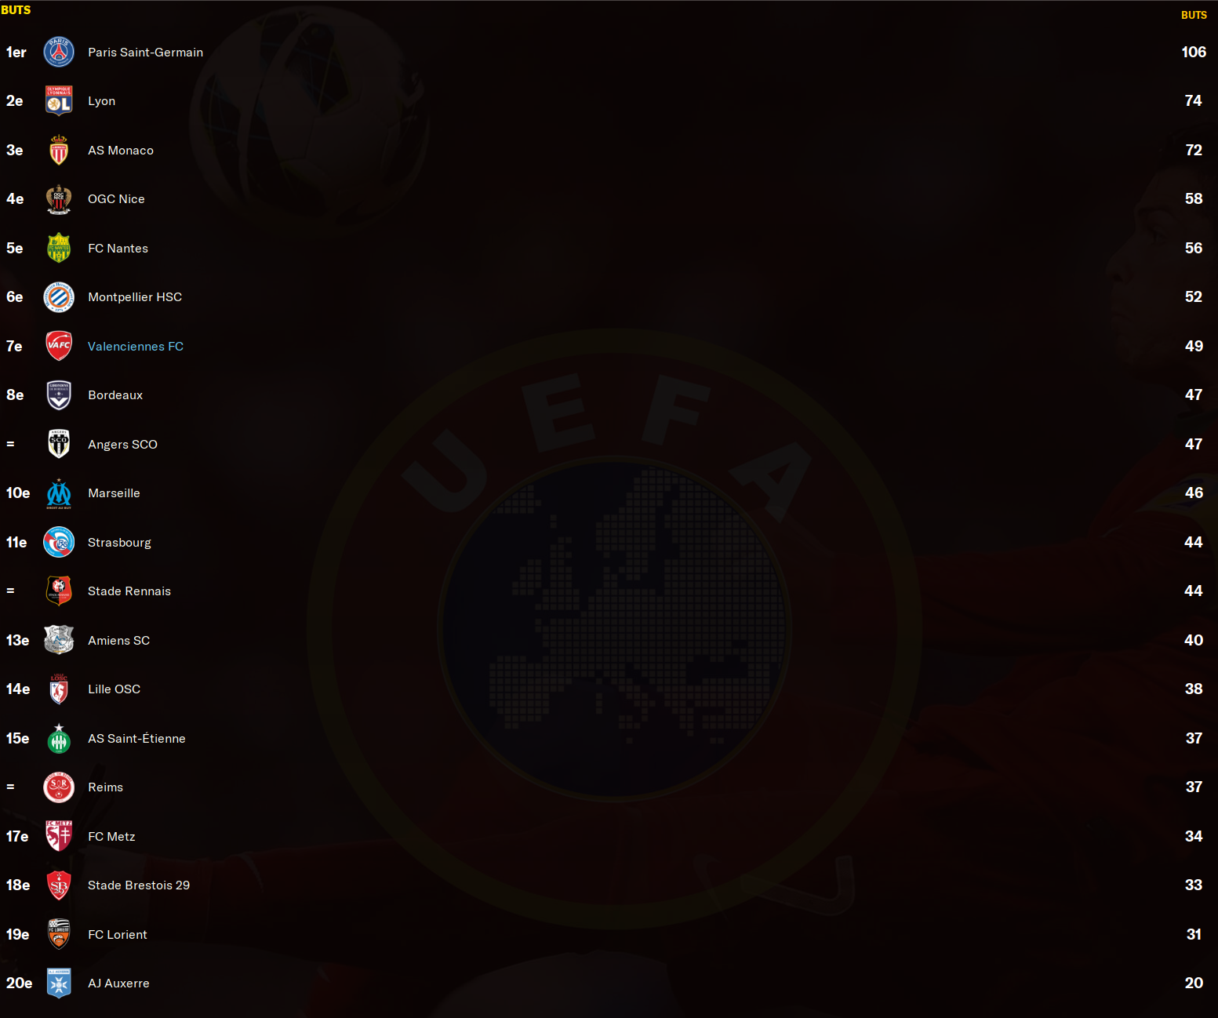The width and height of the screenshot is (1218, 1018).
Task: Click the Marseille OM logo
Action: [59, 493]
